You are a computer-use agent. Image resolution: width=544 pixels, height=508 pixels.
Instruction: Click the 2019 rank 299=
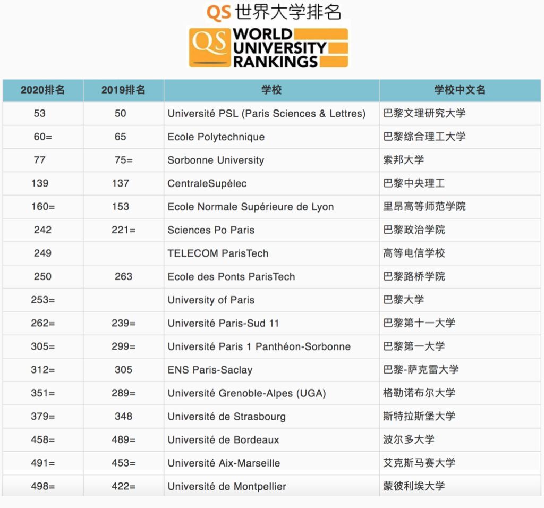point(123,346)
